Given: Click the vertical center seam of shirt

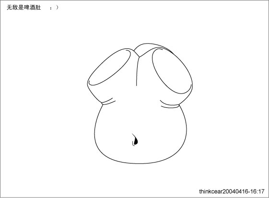Looking at the screenshot, I should pyautogui.click(x=138, y=71).
